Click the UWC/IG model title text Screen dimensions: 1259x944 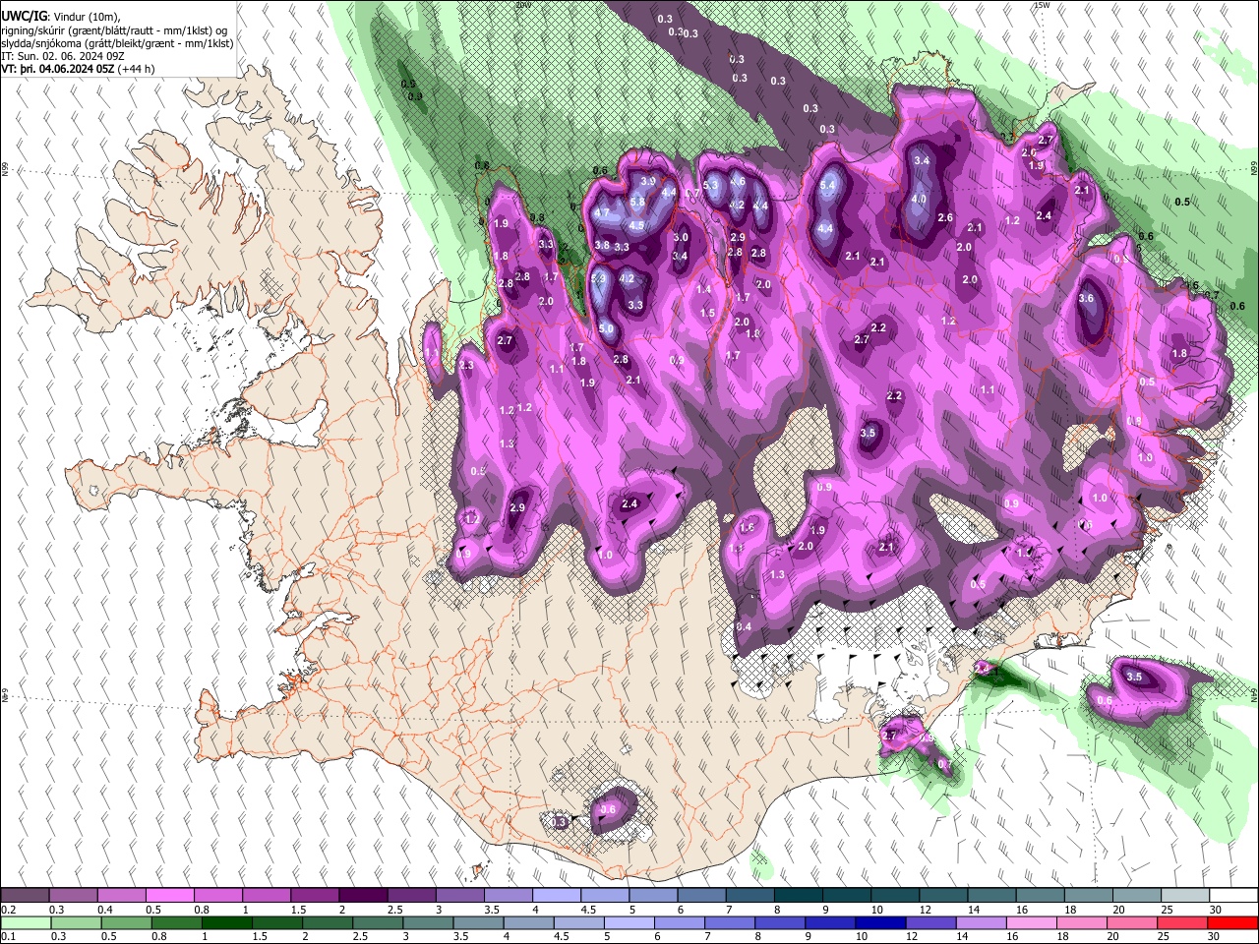point(24,16)
